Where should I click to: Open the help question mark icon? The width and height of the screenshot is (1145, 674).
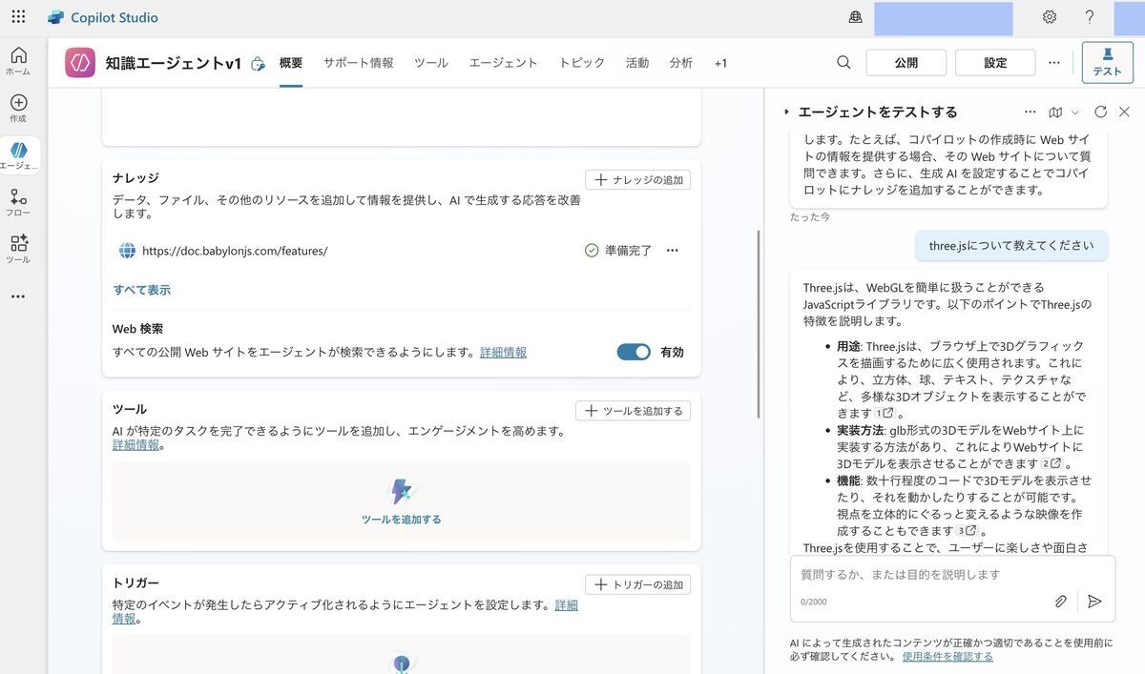pyautogui.click(x=1090, y=17)
